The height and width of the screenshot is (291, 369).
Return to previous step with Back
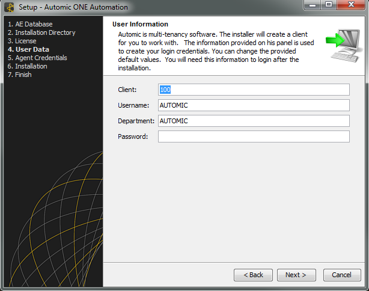tap(253, 275)
